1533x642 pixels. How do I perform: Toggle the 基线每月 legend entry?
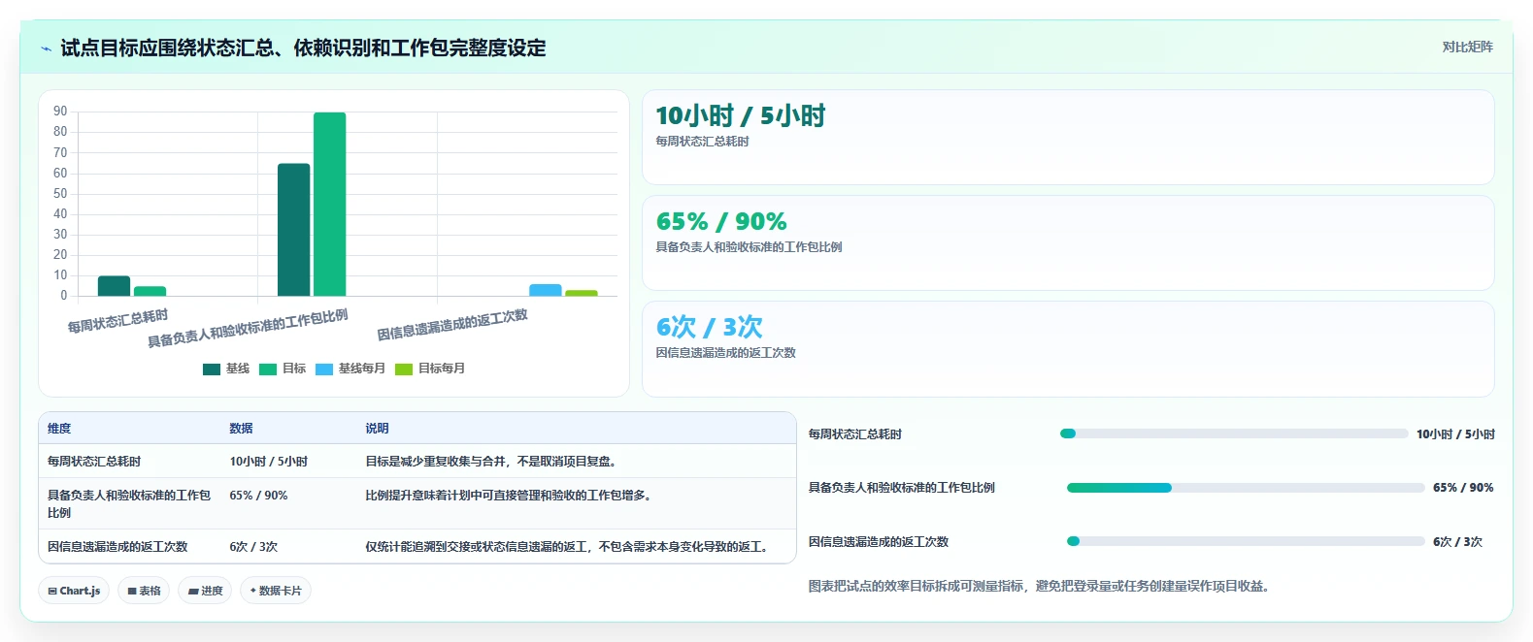pyautogui.click(x=350, y=369)
